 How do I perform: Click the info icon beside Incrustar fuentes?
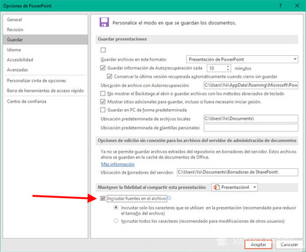(169, 198)
